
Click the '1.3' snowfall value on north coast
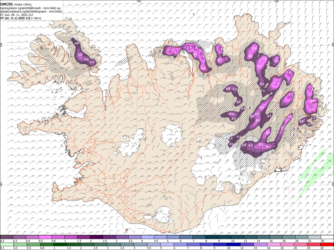(x=171, y=50)
